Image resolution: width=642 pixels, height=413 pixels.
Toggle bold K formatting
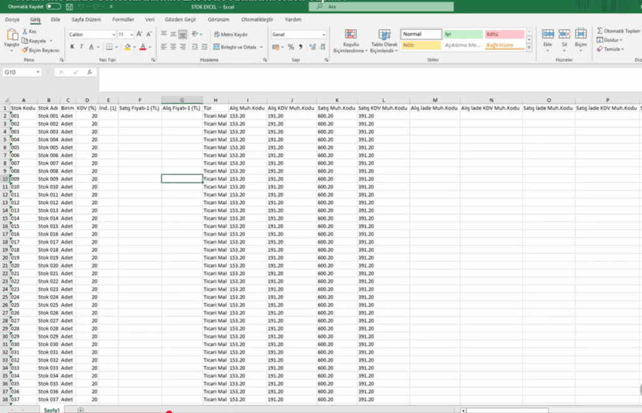pyautogui.click(x=72, y=47)
